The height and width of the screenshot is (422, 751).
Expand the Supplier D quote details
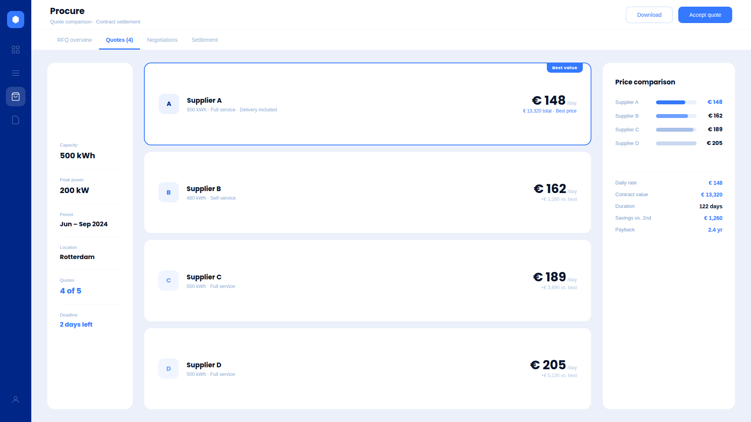pyautogui.click(x=368, y=368)
